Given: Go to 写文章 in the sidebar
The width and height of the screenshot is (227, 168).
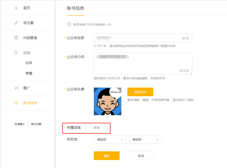Looking at the screenshot, I should click(28, 23).
